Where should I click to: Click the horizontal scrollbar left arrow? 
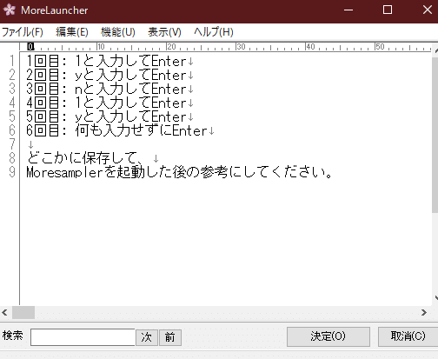(x=4, y=313)
